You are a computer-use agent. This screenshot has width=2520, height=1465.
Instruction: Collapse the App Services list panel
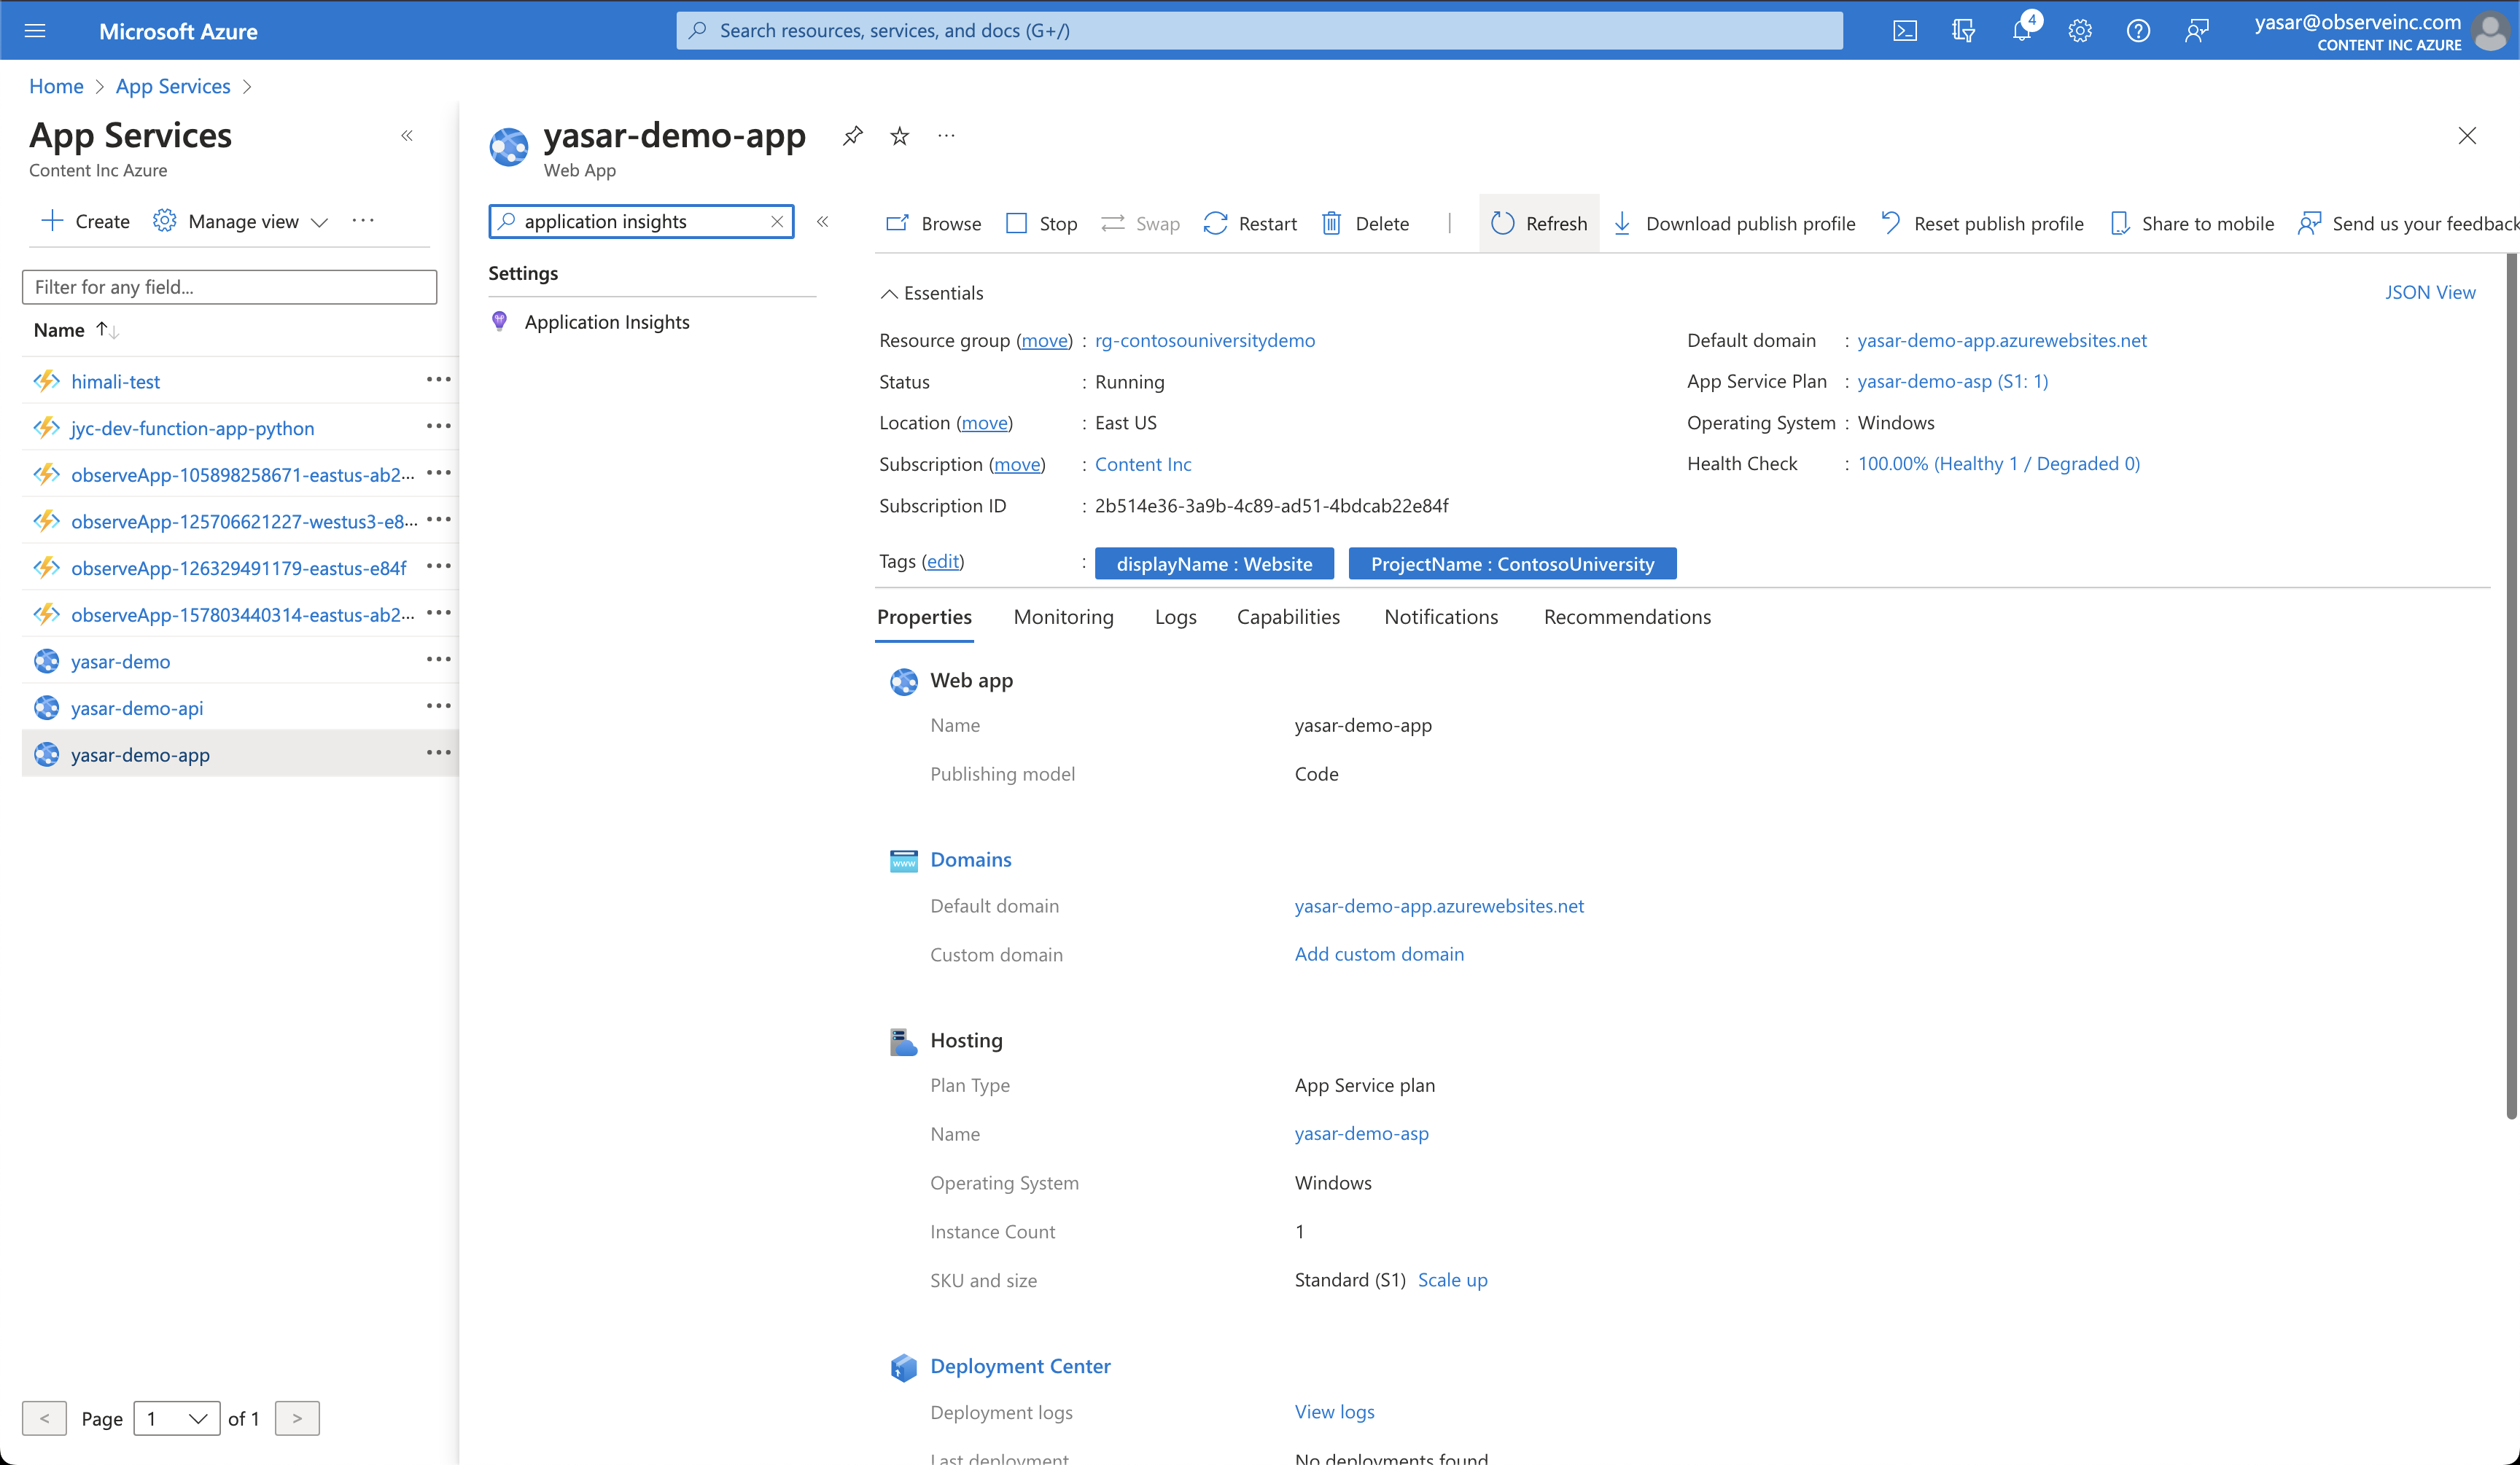(x=407, y=136)
